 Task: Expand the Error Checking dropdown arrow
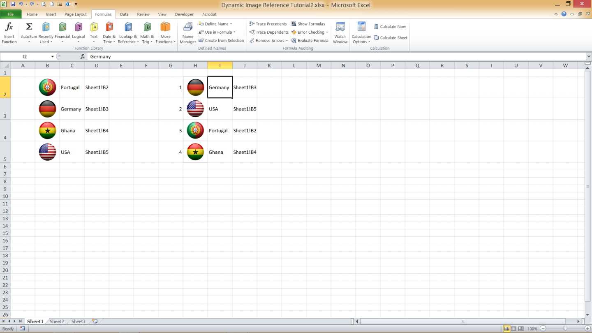coord(327,32)
